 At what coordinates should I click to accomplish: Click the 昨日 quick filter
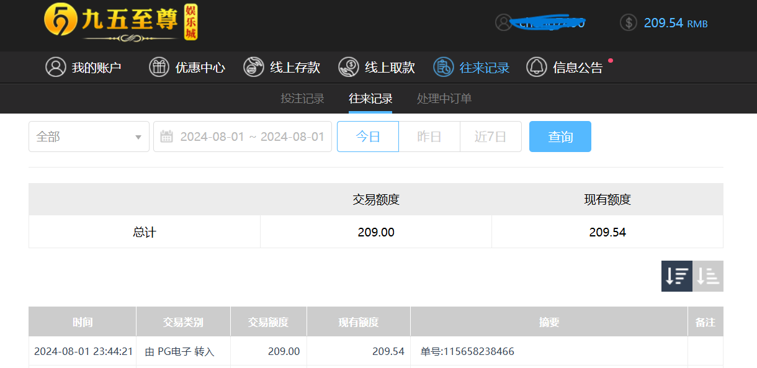[x=429, y=137]
